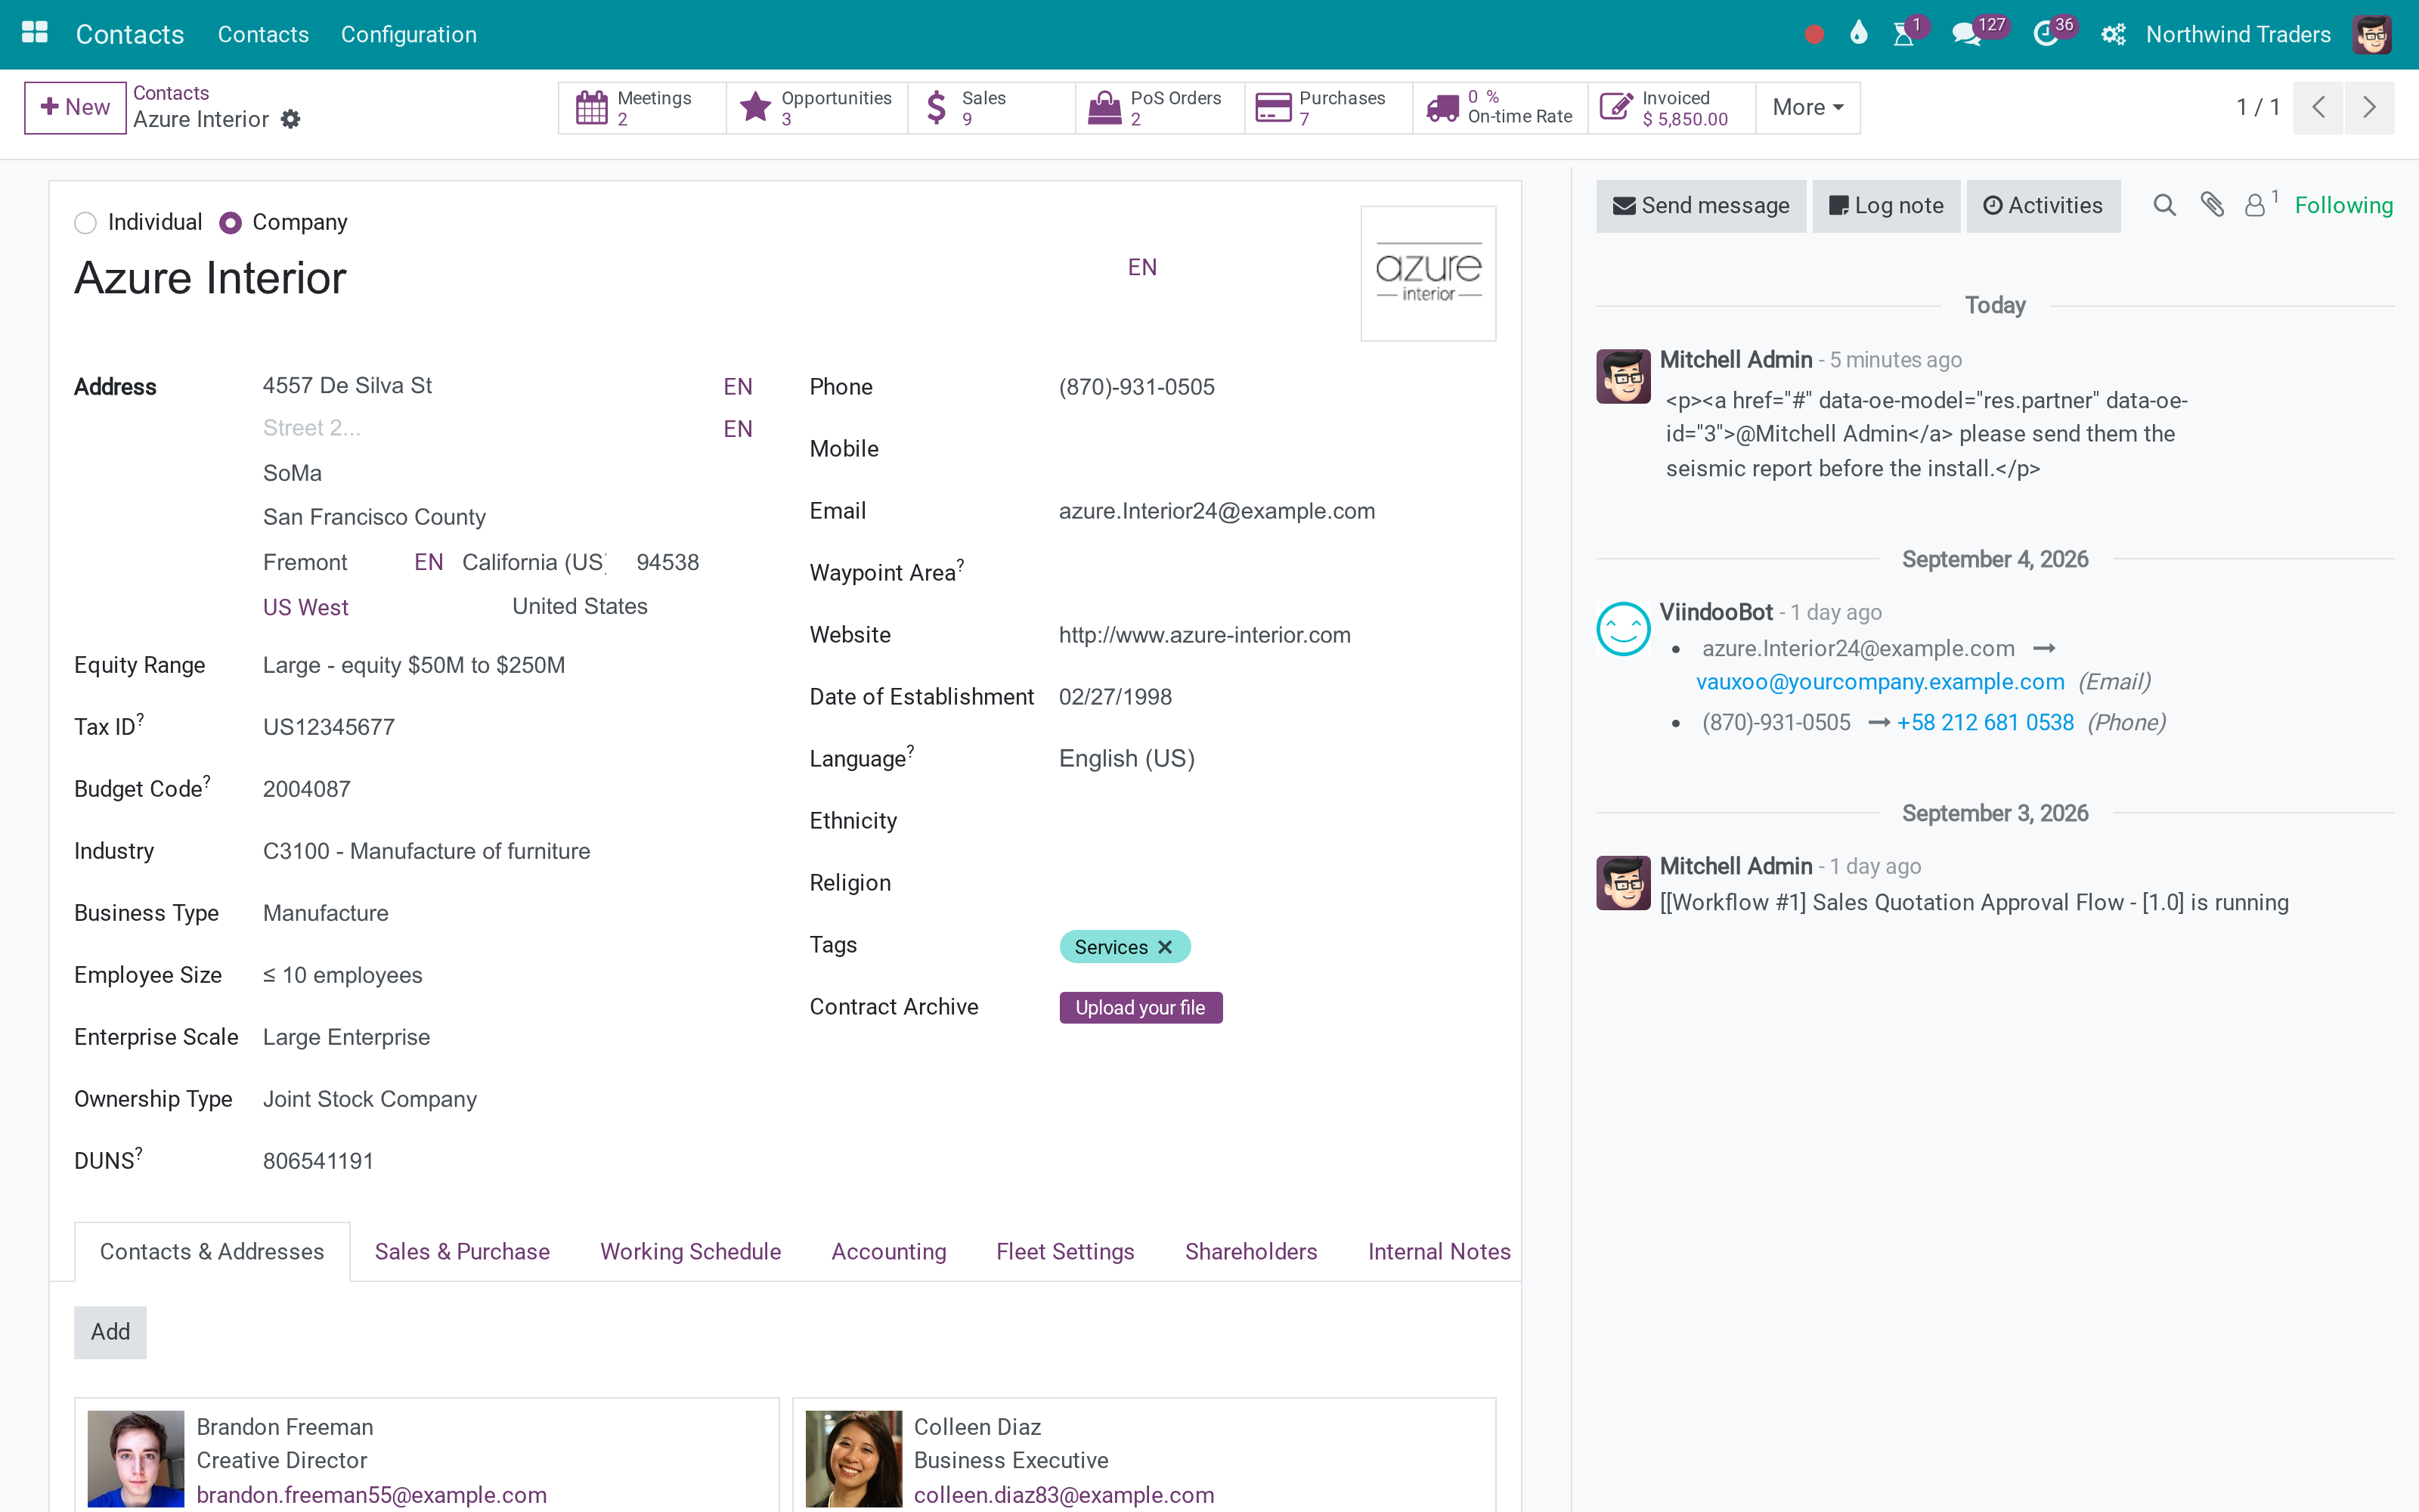The width and height of the screenshot is (2419, 1512).
Task: Open the On-time Rate truck stat button
Action: (1499, 107)
